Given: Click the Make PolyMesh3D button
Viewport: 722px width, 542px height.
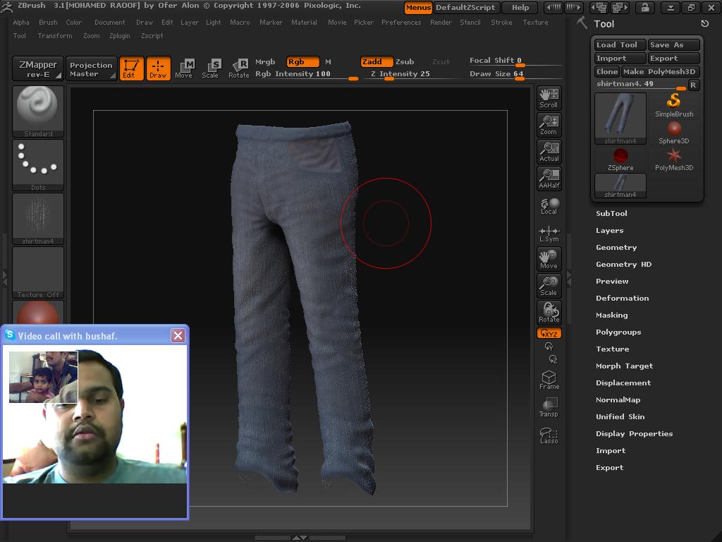Looking at the screenshot, I should [x=660, y=71].
